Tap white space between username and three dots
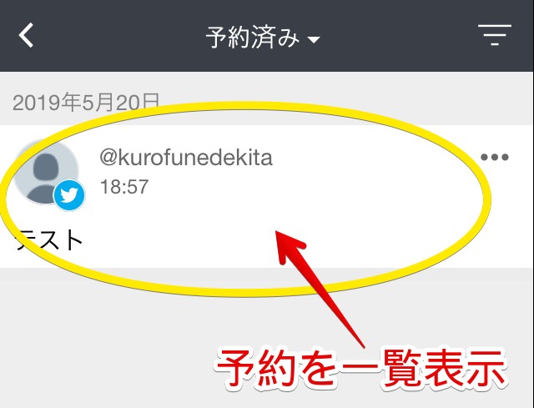 [x=375, y=158]
